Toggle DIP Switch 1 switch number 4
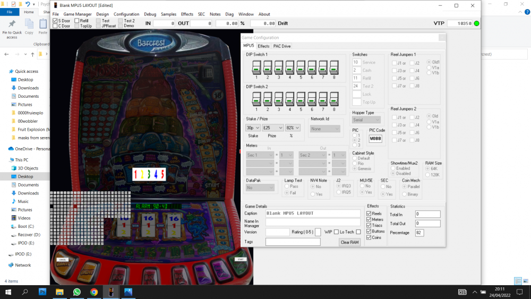Image resolution: width=531 pixels, height=299 pixels. pyautogui.click(x=289, y=67)
